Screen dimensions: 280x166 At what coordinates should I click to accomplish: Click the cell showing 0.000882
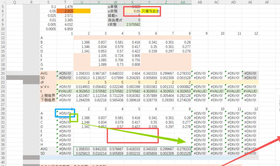point(183,87)
